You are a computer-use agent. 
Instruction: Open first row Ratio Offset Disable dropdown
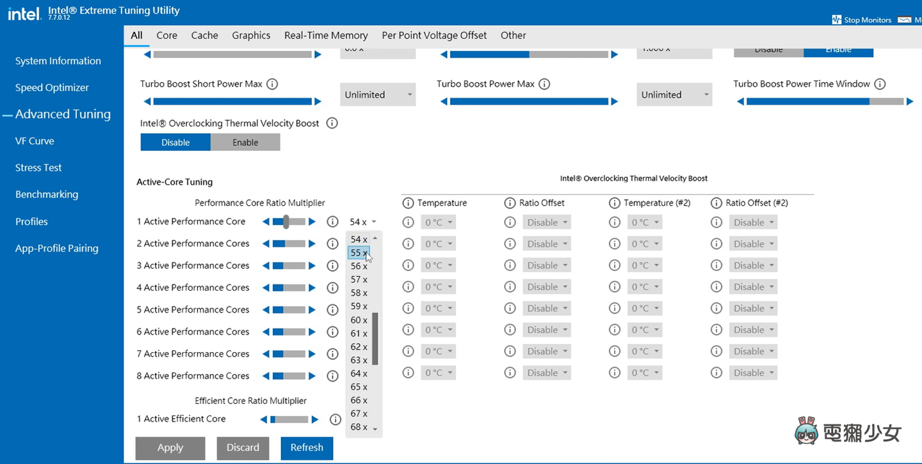point(546,222)
